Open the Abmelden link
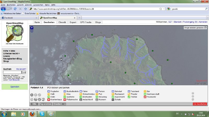This screenshot has height=117, width=209. tap(203, 22)
